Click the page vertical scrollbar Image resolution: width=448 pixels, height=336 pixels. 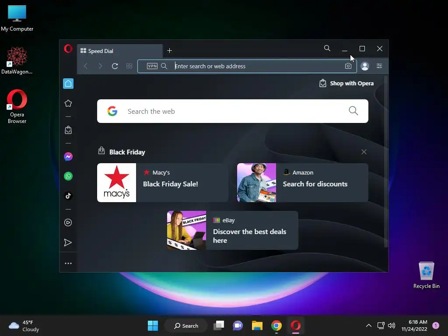pyautogui.click(x=386, y=161)
